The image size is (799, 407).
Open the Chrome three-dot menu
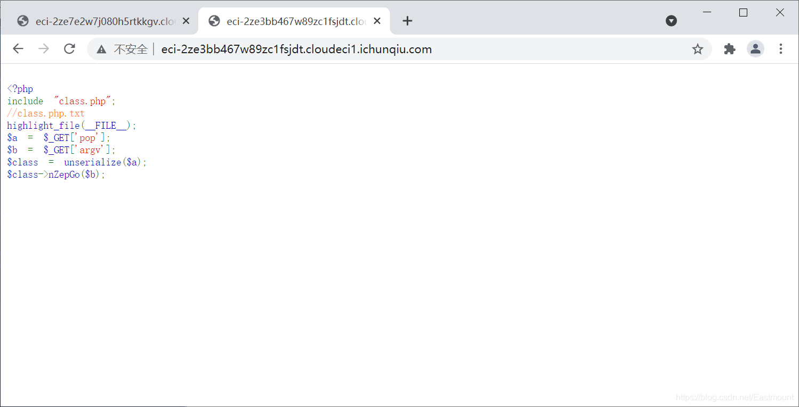781,49
